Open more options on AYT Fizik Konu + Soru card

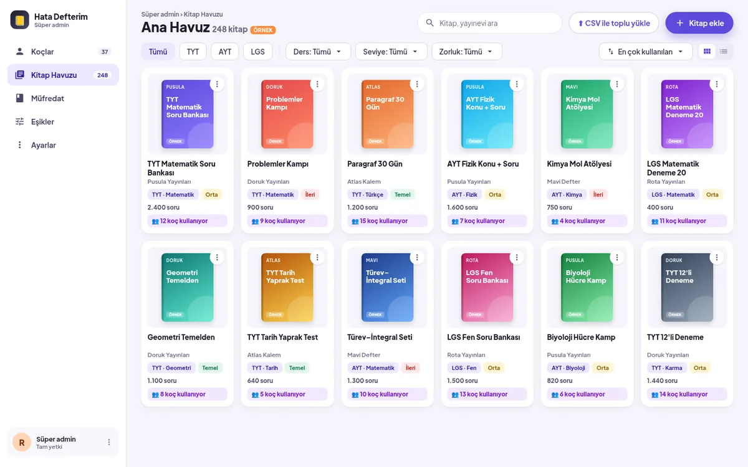pyautogui.click(x=517, y=83)
